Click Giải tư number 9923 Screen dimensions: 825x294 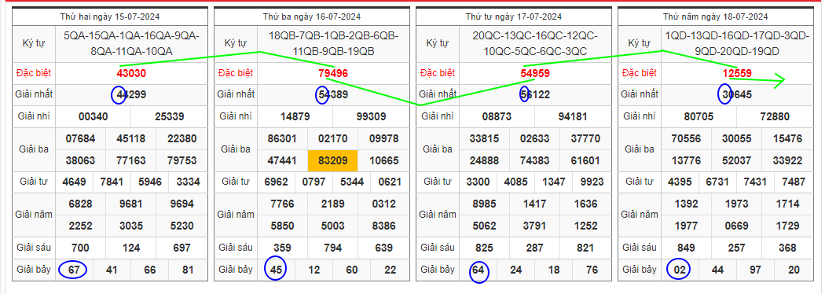[592, 182]
